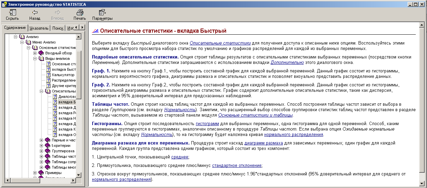Follow the среднее link
This screenshot has height=188, width=427.
179,157
